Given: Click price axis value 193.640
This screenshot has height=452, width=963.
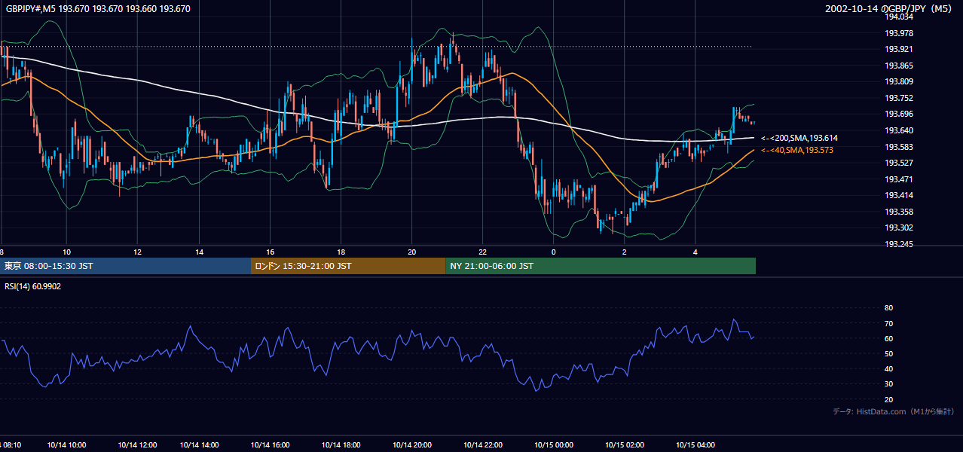Looking at the screenshot, I should pos(899,130).
